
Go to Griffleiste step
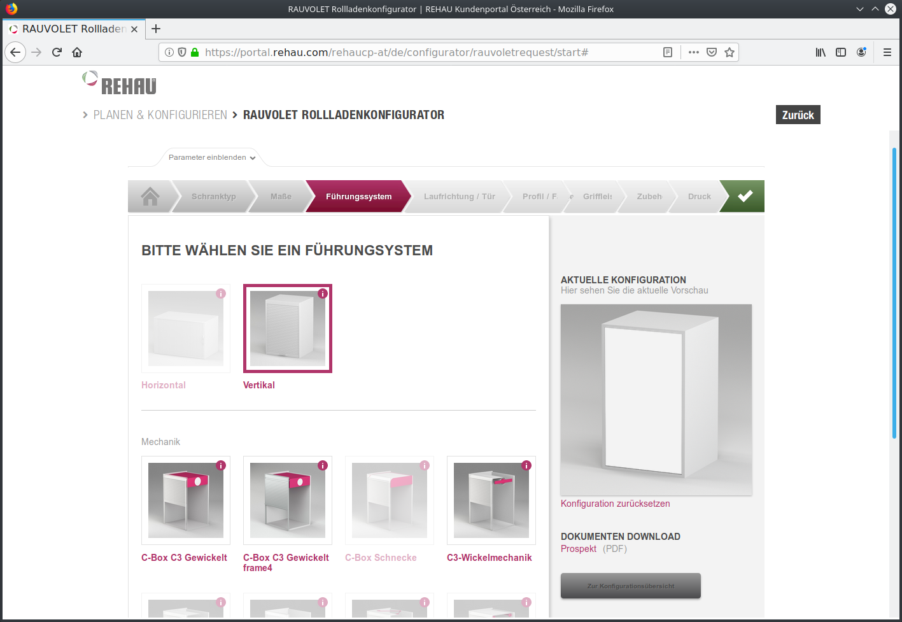(597, 196)
